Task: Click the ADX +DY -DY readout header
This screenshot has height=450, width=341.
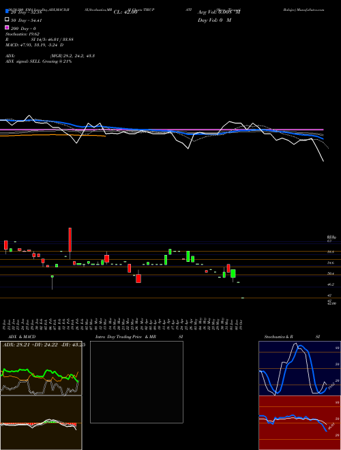Action: point(44,345)
